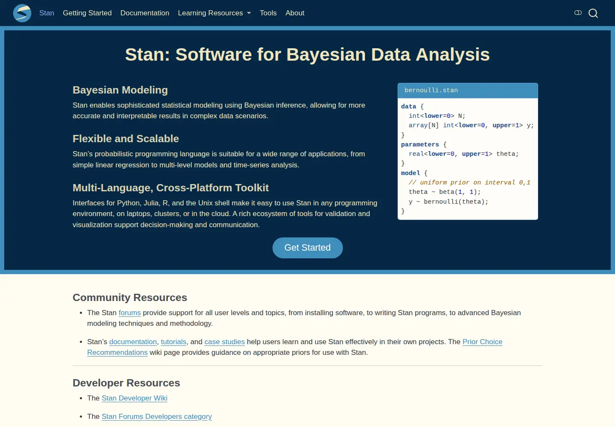Follow the tutorials link
Viewport: 615px width, 427px height.
(x=173, y=342)
